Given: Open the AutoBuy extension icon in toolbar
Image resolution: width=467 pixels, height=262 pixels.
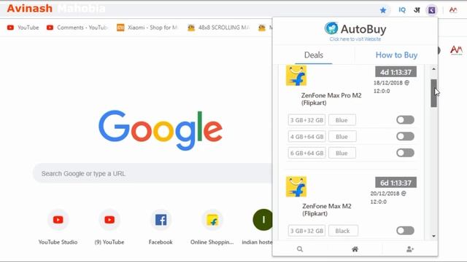Looking at the screenshot, I should coord(432,10).
